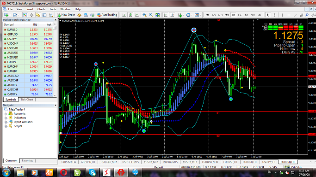Viewport: 316px width, 177px height.
Task: Select the Cursor arrow tool
Action: coord(268,15)
